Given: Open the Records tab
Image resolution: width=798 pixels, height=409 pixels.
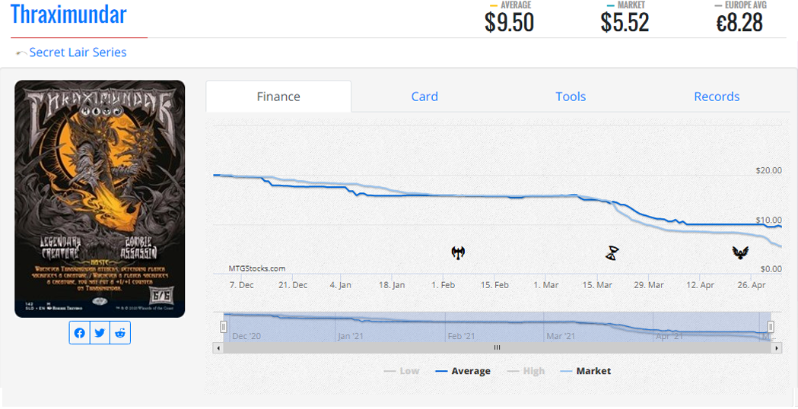Looking at the screenshot, I should click(x=717, y=97).
